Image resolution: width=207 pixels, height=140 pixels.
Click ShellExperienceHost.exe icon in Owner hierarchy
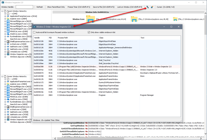coord(8,107)
